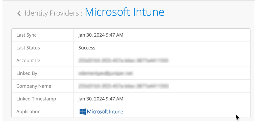Click the Last Sync date value
The height and width of the screenshot is (122, 255).
(101, 35)
